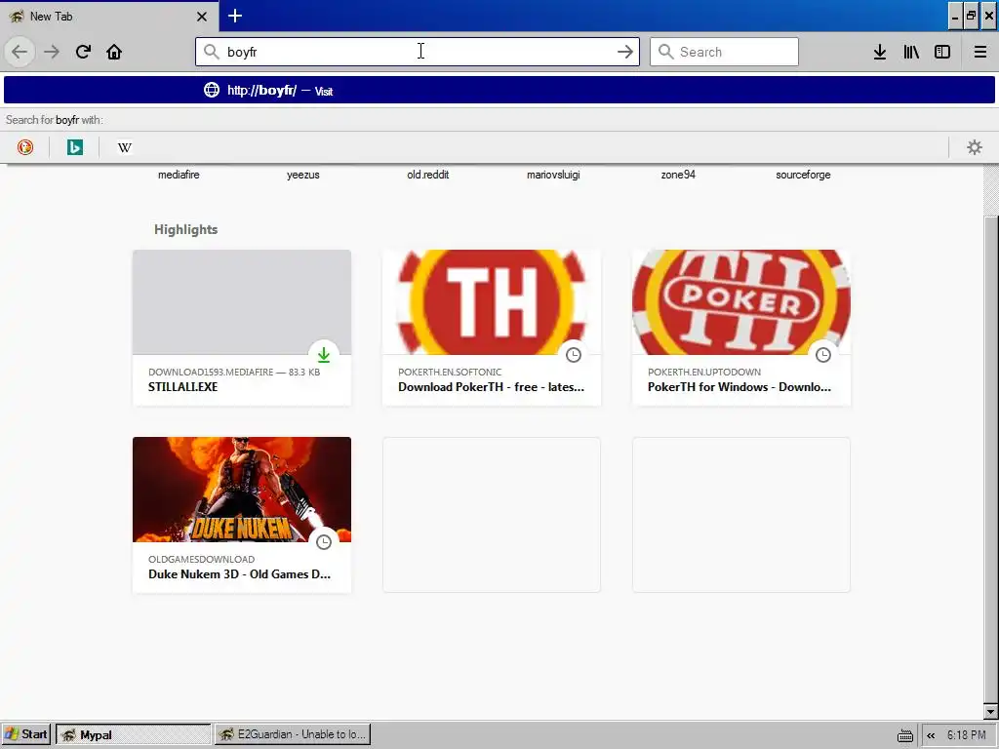999x749 pixels.
Task: Go forward to the next page
Action: point(52,52)
